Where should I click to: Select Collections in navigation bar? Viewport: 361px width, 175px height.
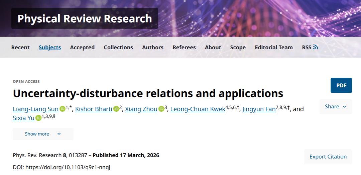pyautogui.click(x=118, y=47)
